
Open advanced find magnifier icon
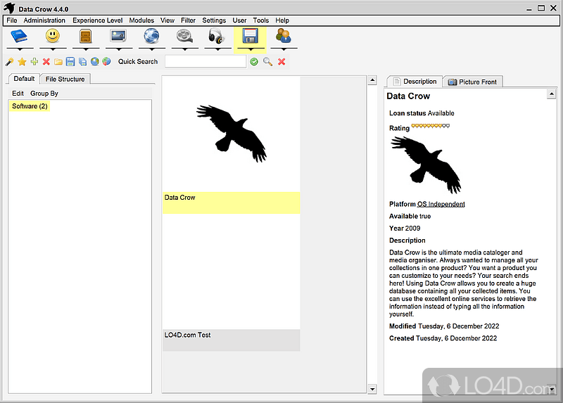coord(267,62)
